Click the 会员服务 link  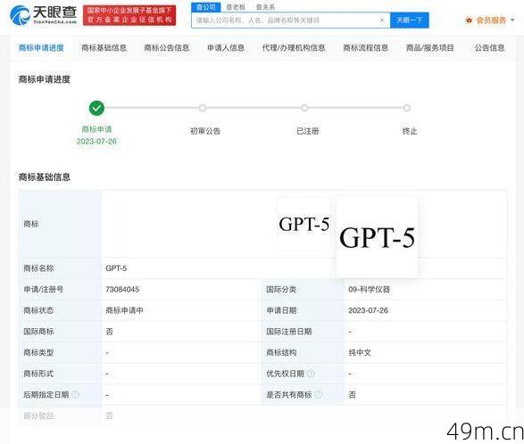point(491,21)
